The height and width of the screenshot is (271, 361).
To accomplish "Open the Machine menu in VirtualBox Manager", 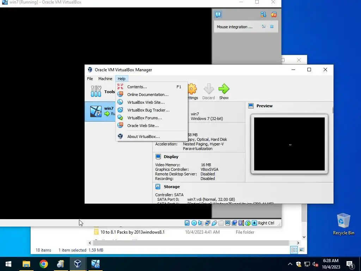I will tap(105, 79).
